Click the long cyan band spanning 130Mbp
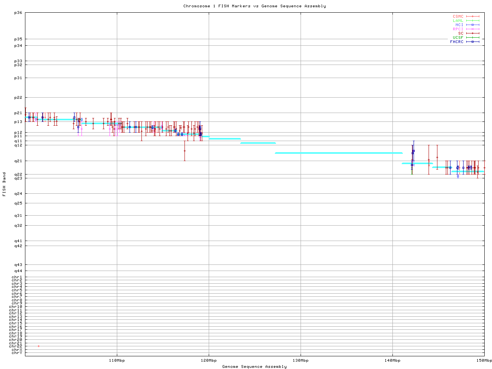Viewport: 492px width, 369px height. click(x=338, y=153)
